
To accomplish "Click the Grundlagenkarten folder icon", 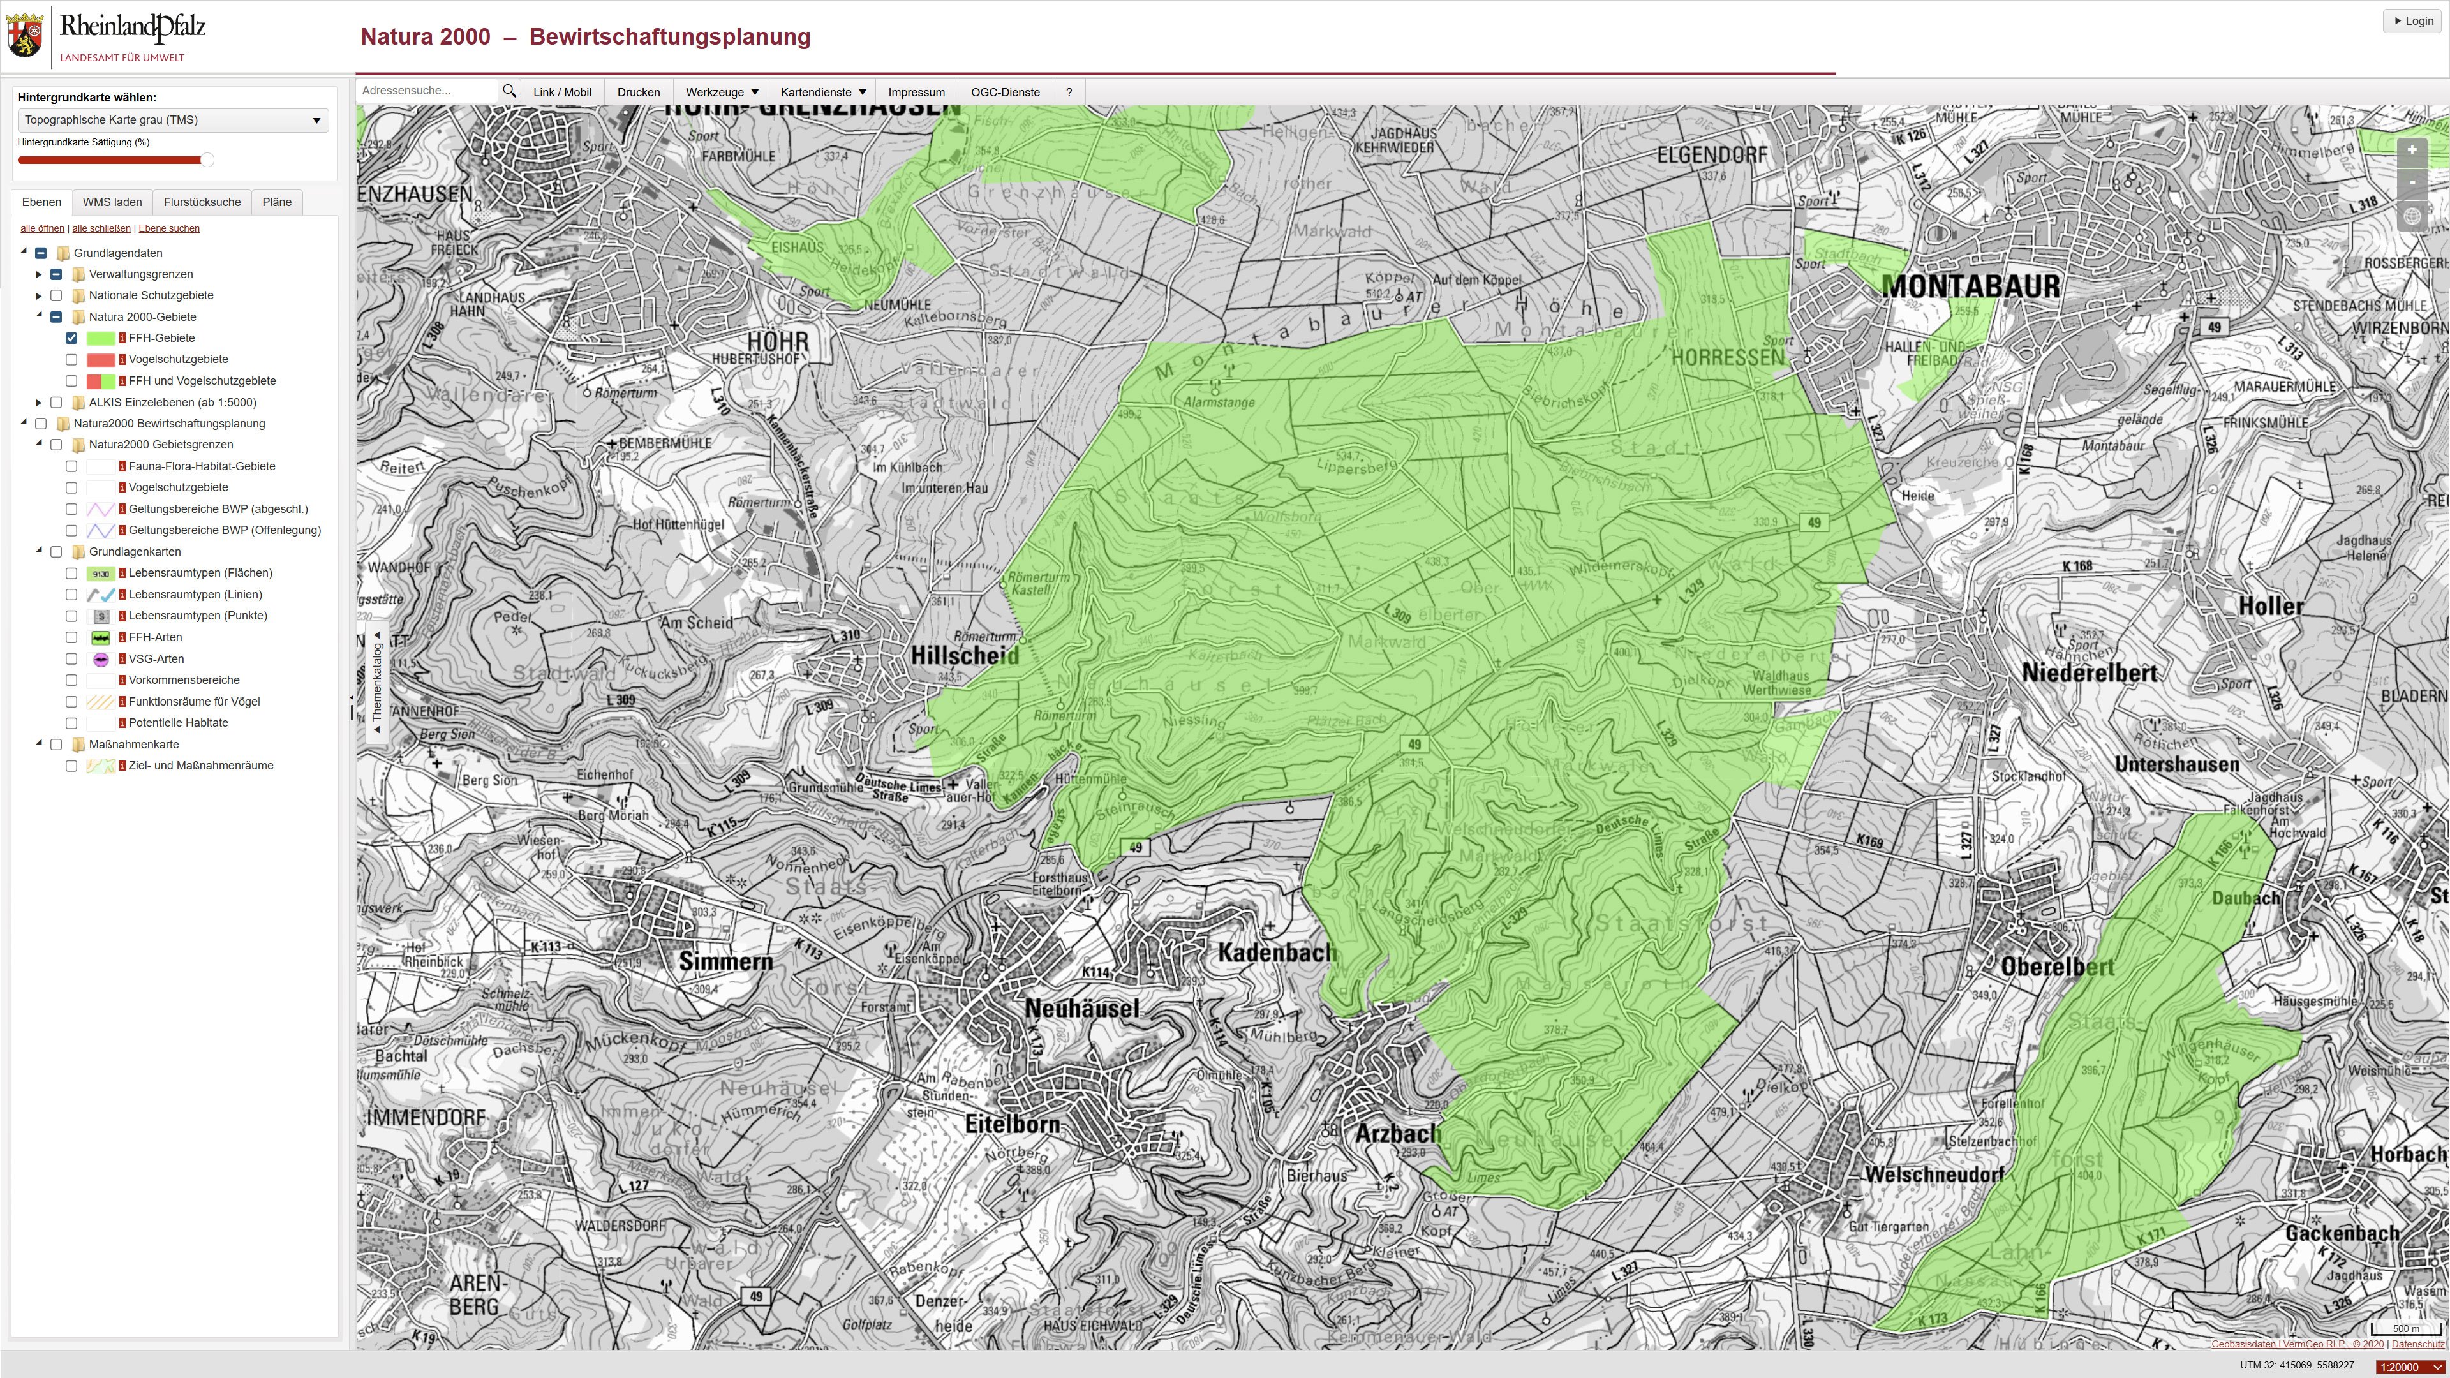I will (79, 552).
